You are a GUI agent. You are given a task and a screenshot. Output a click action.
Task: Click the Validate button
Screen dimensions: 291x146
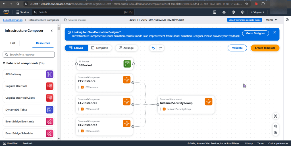coord(237,48)
